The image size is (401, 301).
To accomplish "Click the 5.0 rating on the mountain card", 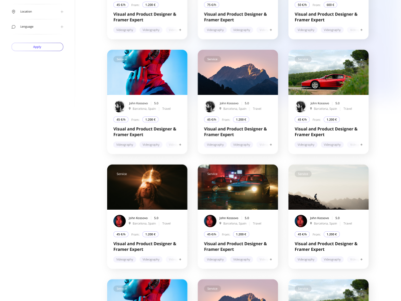I will tap(247, 103).
